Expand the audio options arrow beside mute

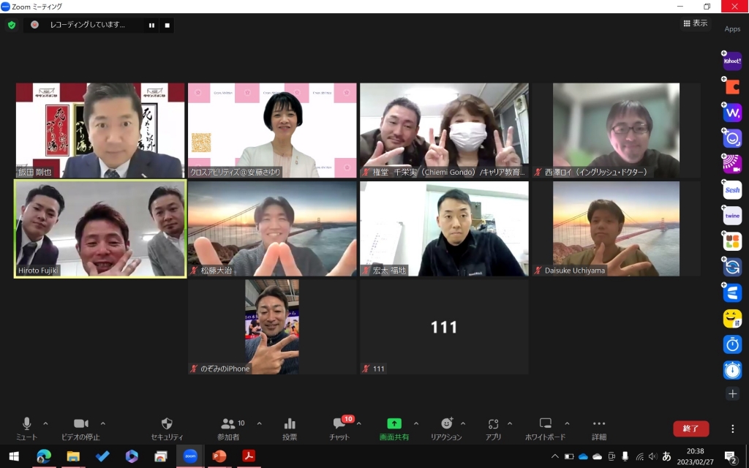(45, 423)
